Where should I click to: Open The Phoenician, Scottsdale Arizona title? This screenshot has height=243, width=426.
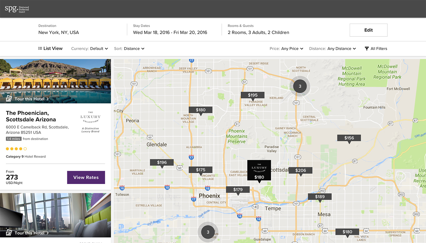tap(31, 116)
